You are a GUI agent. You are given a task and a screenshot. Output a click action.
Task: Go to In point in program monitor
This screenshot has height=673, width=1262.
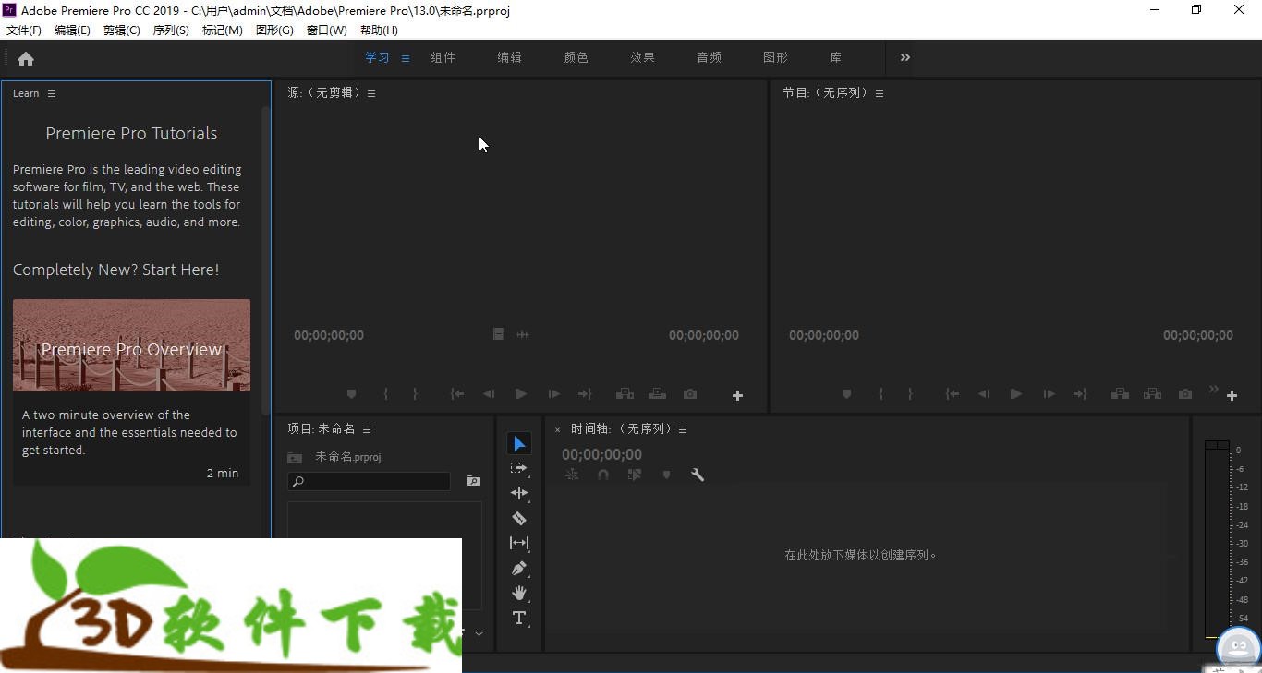pos(953,394)
